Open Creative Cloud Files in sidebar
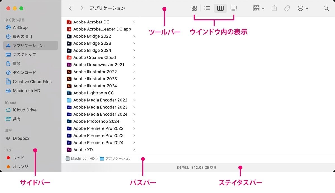Screen dimensions: 335x193 click(30, 82)
